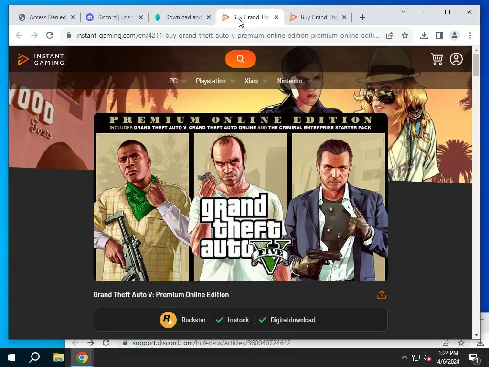
Task: Click the Rockstar publisher link
Action: click(x=193, y=320)
